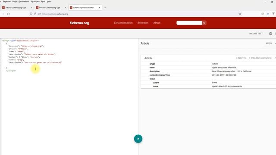The image size is (276, 155).
Task: Click the padlock site security icon
Action: 35,14
